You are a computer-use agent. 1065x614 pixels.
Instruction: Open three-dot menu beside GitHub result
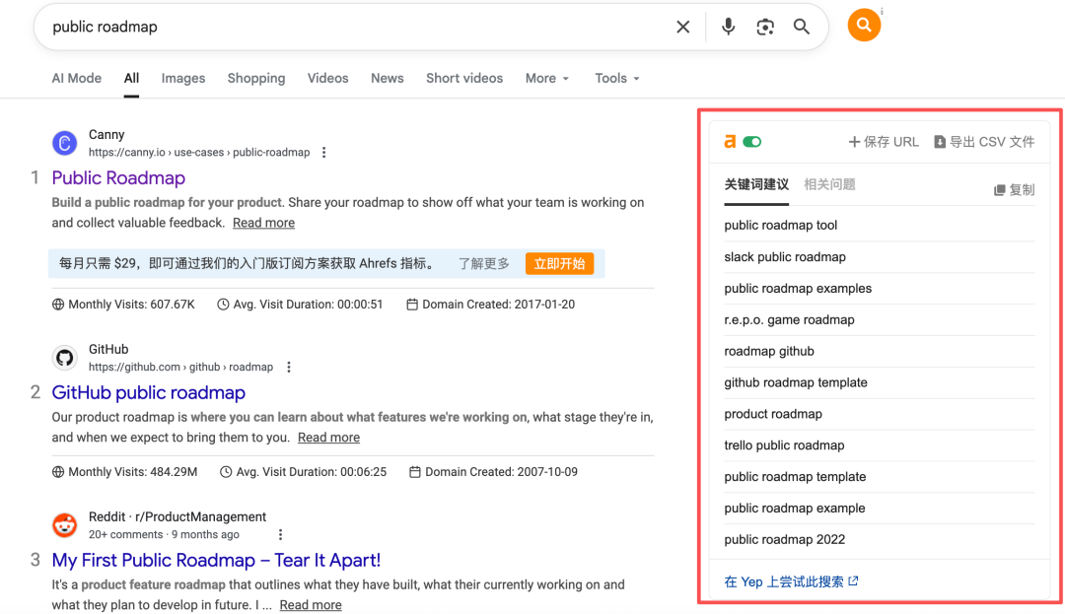(289, 368)
